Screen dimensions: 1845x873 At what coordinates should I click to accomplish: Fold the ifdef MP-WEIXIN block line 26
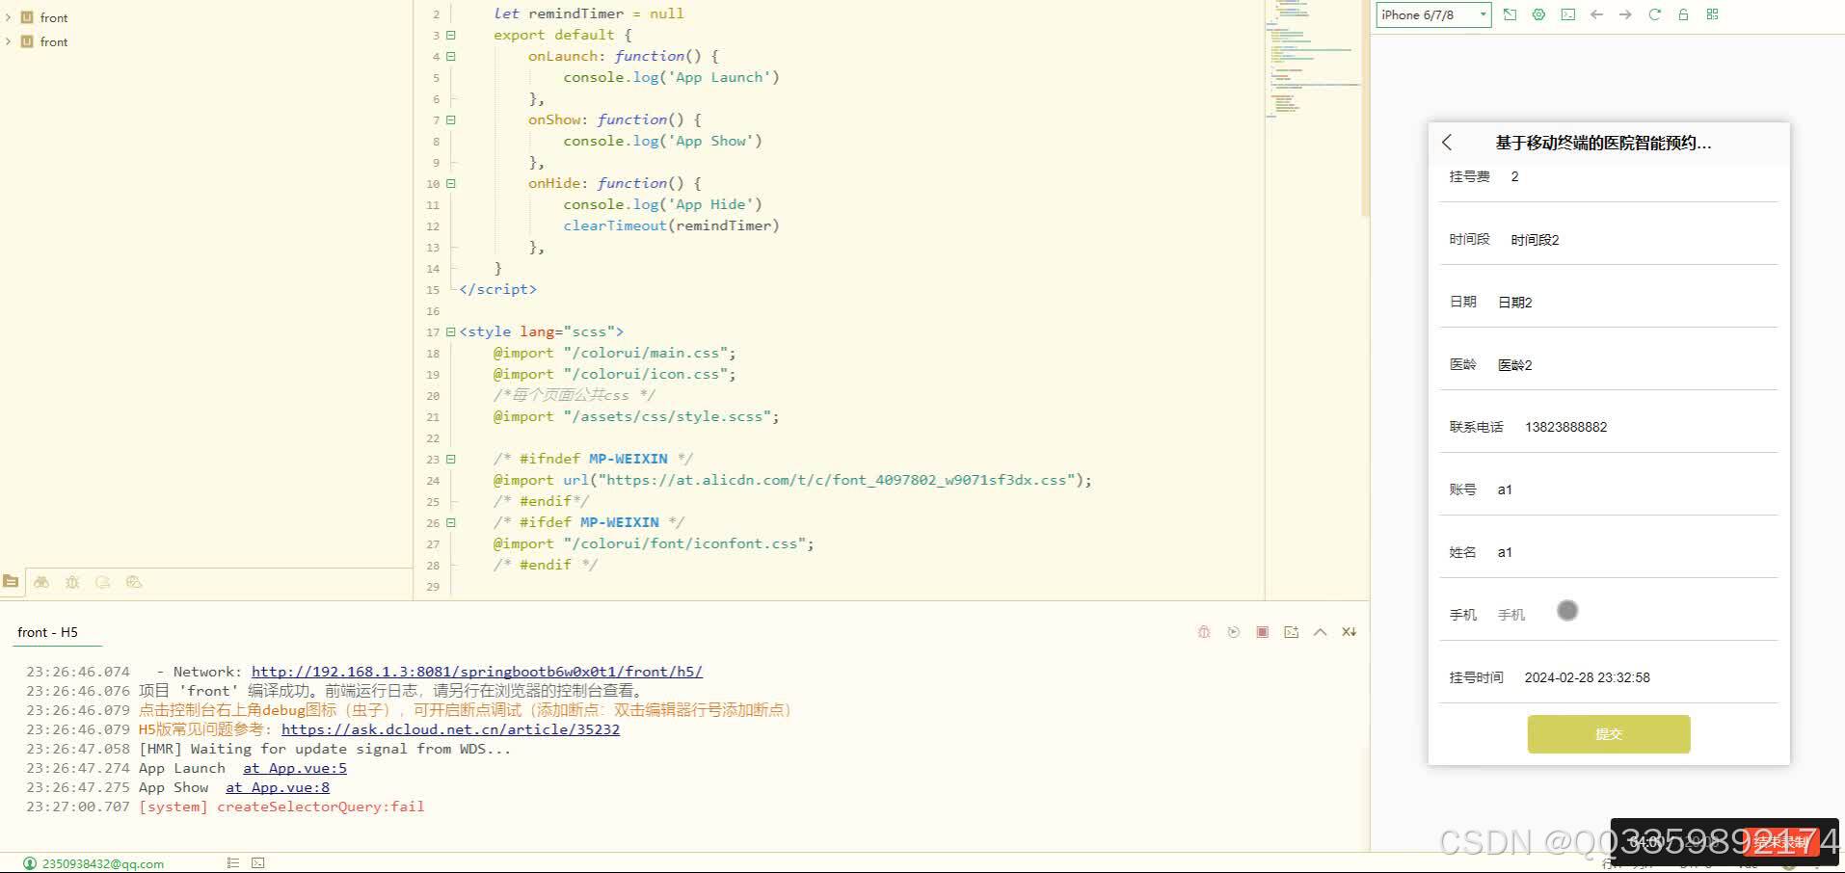pos(450,522)
